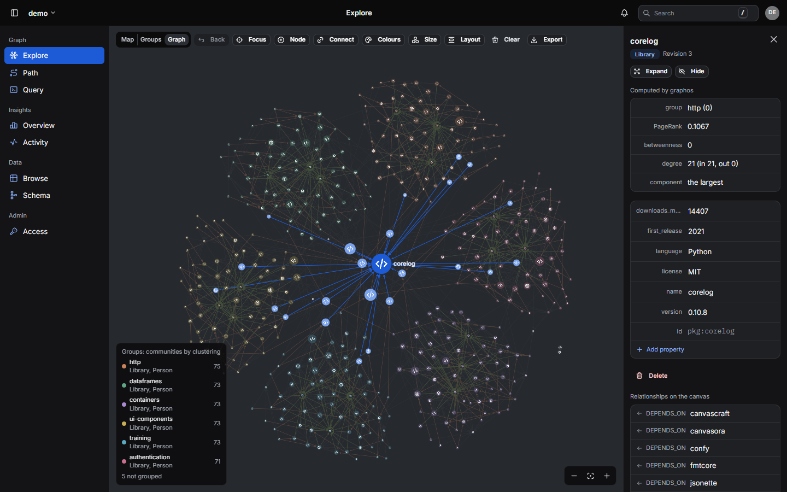Toggle the sidebar panel icon
Screen dimensions: 787x492
[15, 13]
